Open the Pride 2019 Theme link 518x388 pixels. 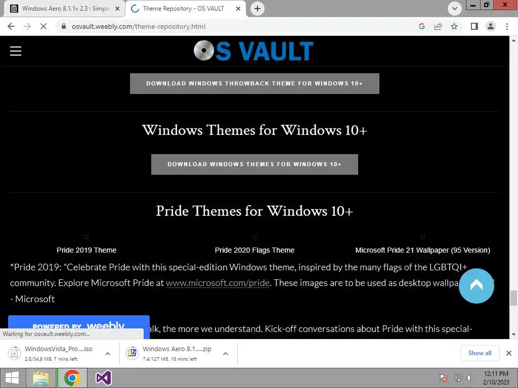coord(87,250)
